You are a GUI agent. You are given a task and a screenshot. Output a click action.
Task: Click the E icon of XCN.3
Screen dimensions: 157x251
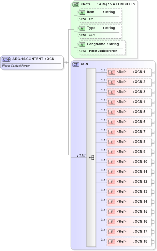(x=112, y=92)
